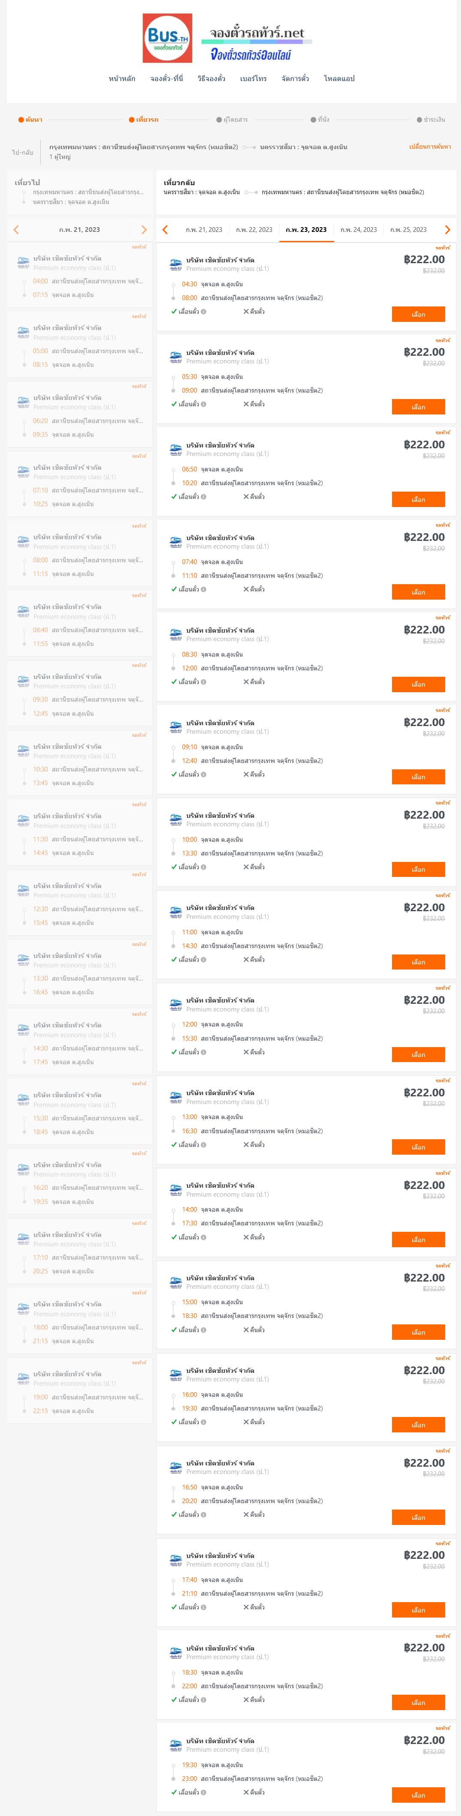Click เปลี่ยนการค้นหา link

(x=430, y=147)
